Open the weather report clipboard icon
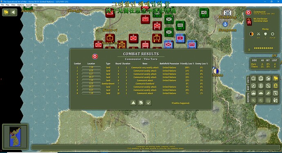 [268, 79]
